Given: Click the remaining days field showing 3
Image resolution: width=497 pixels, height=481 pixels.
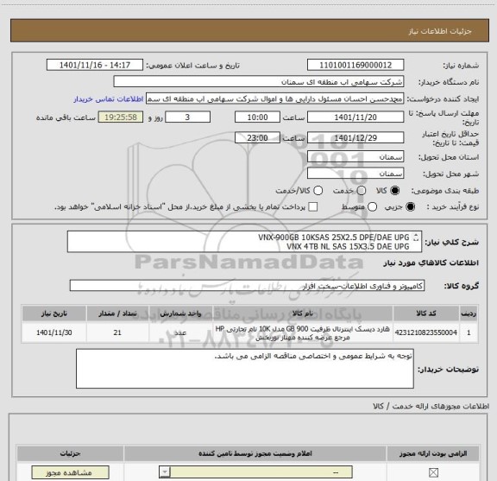Looking at the screenshot, I should [187, 117].
